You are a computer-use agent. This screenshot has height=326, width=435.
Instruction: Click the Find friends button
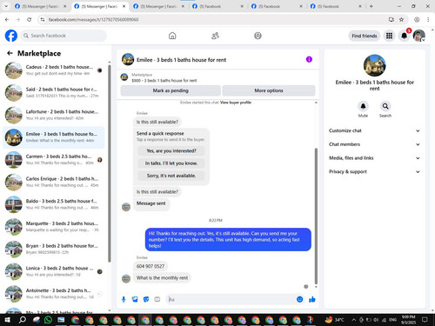[x=365, y=36]
